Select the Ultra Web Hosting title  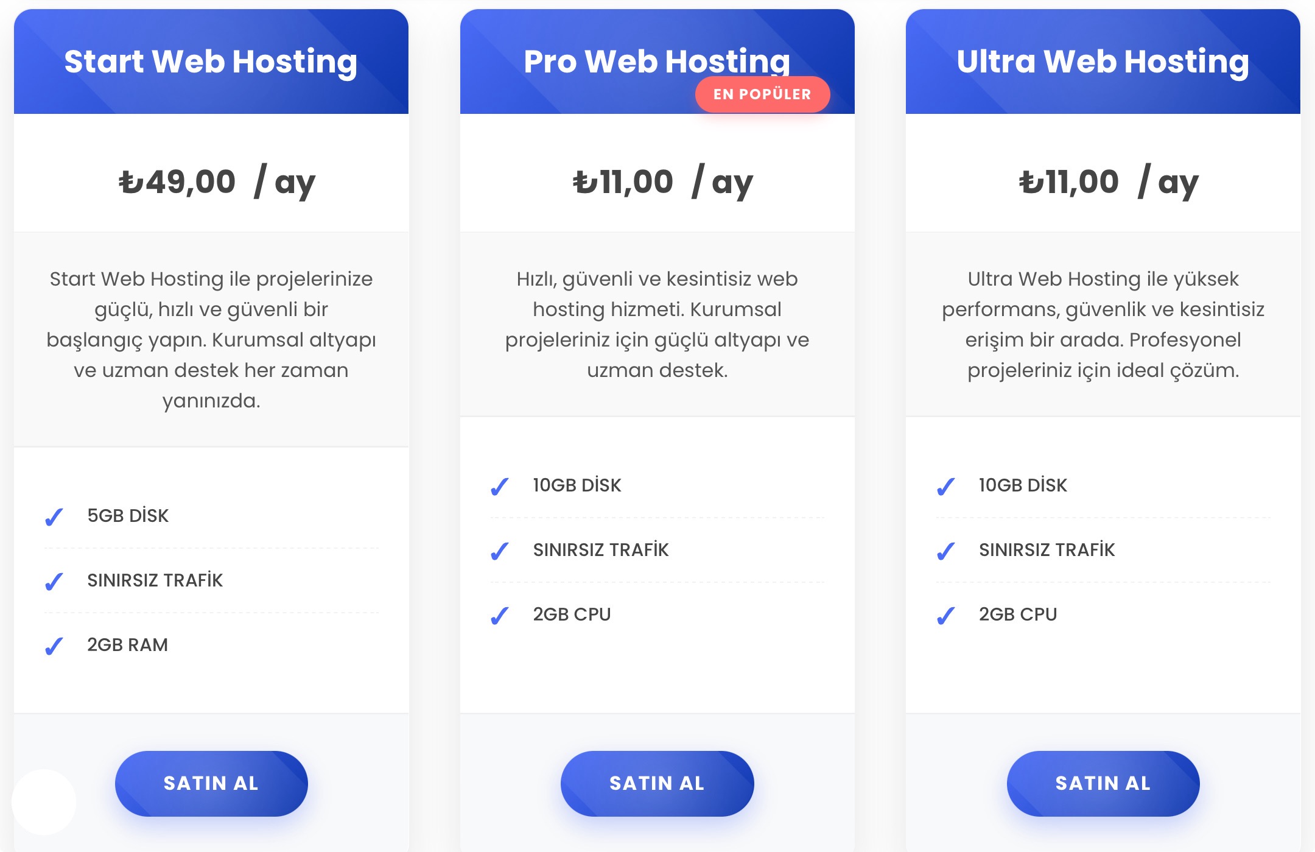pos(1103,62)
